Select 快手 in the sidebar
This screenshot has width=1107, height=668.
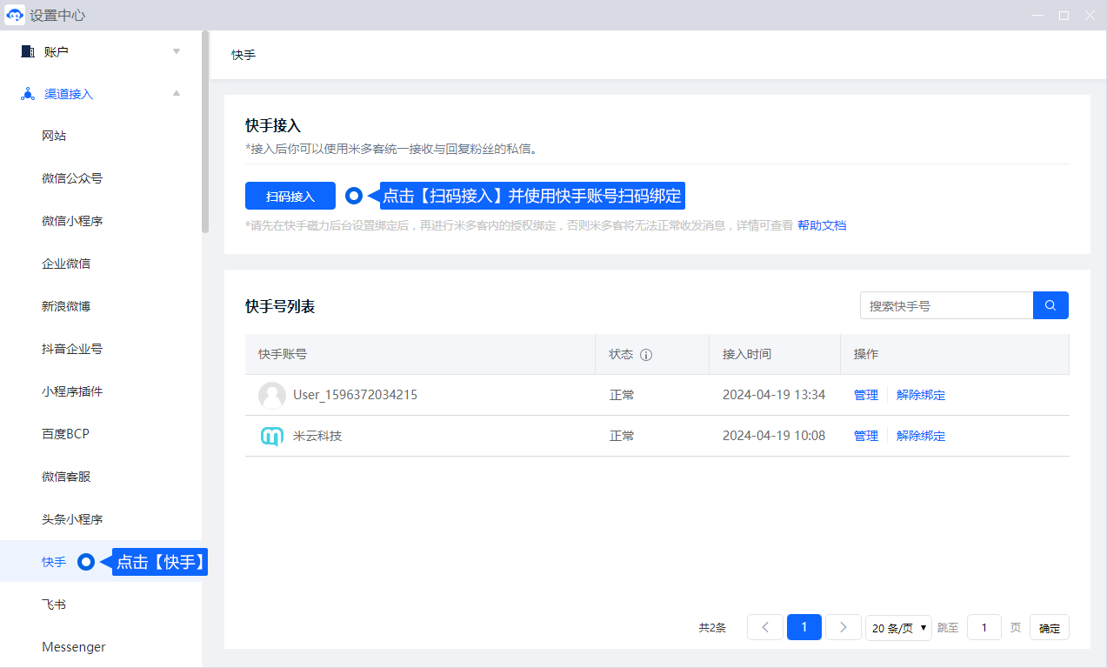point(54,563)
